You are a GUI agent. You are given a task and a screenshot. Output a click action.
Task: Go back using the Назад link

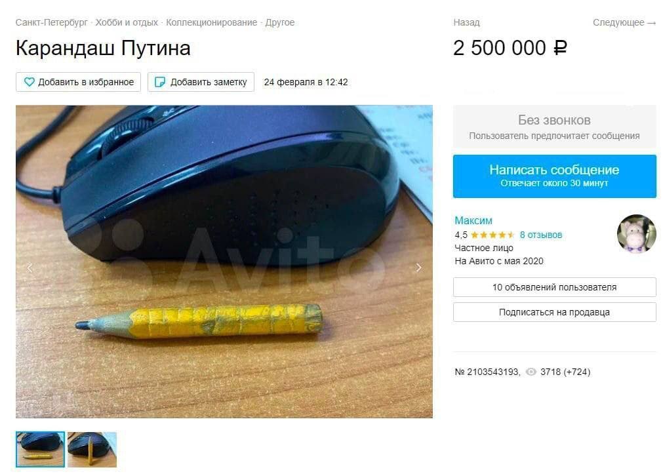466,22
